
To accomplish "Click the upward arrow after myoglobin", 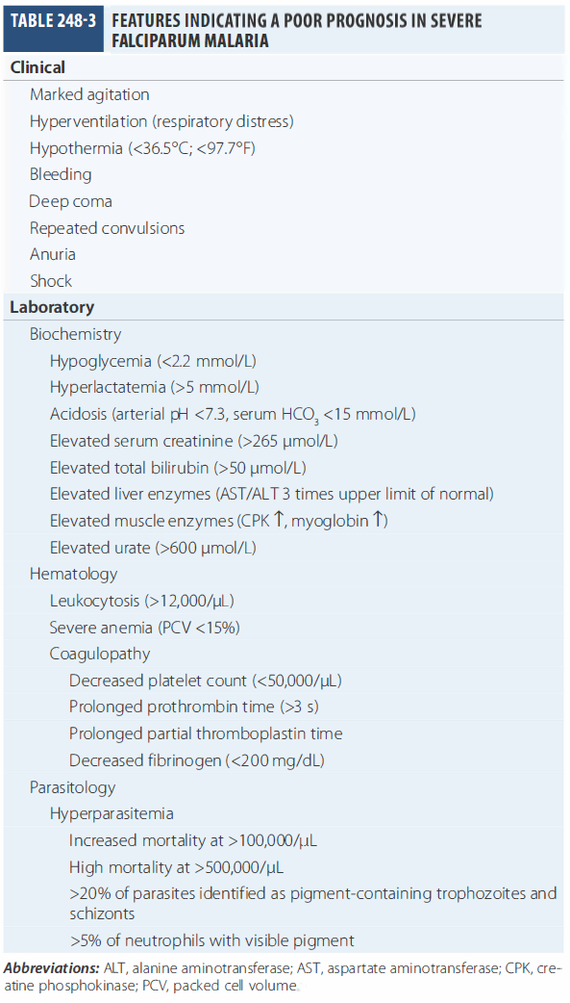I will 379,520.
